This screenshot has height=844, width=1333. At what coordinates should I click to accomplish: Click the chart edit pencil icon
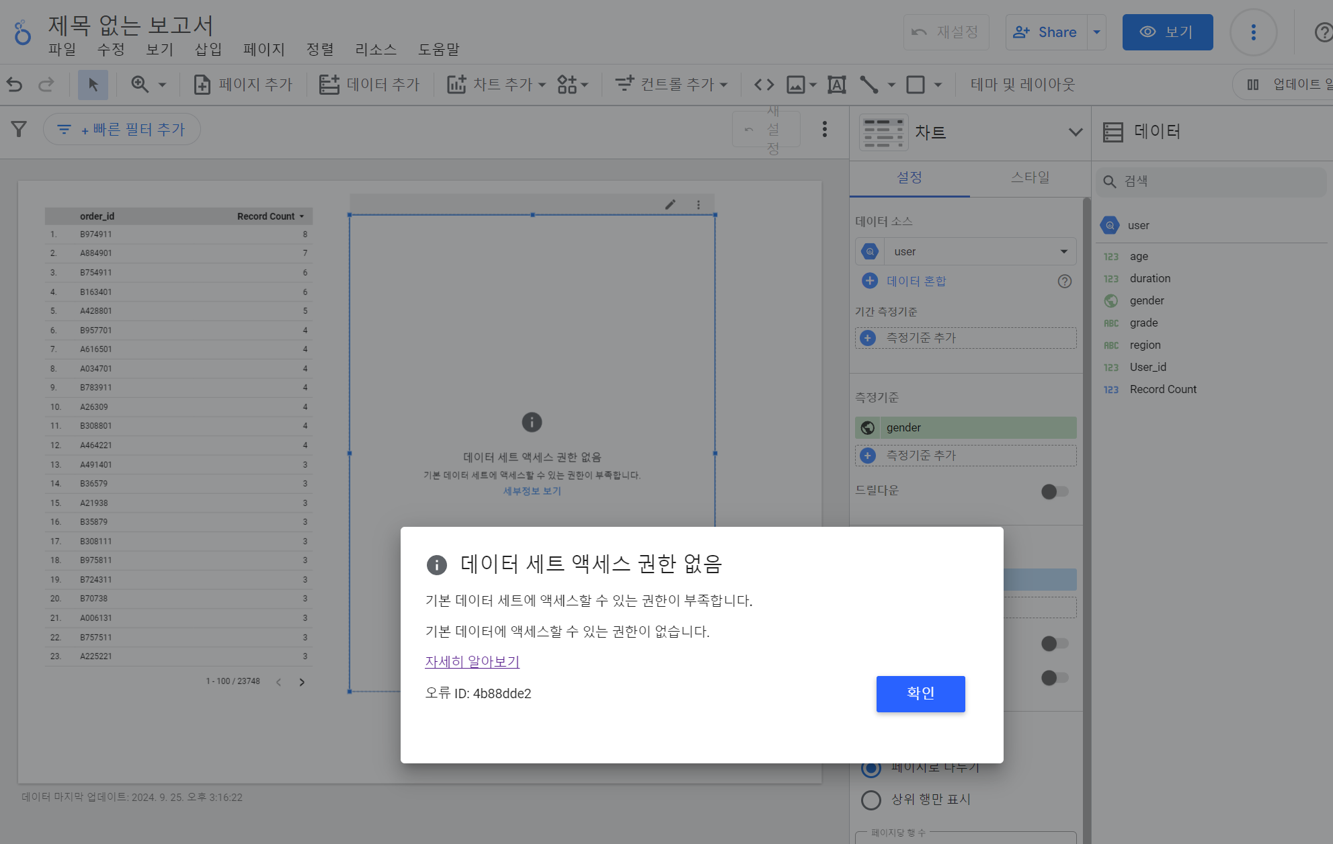[670, 205]
